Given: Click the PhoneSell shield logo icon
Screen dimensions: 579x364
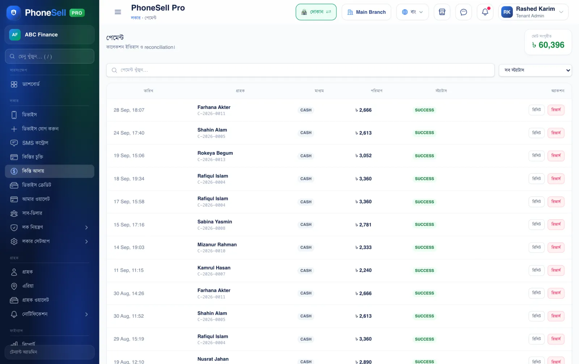Looking at the screenshot, I should [14, 13].
